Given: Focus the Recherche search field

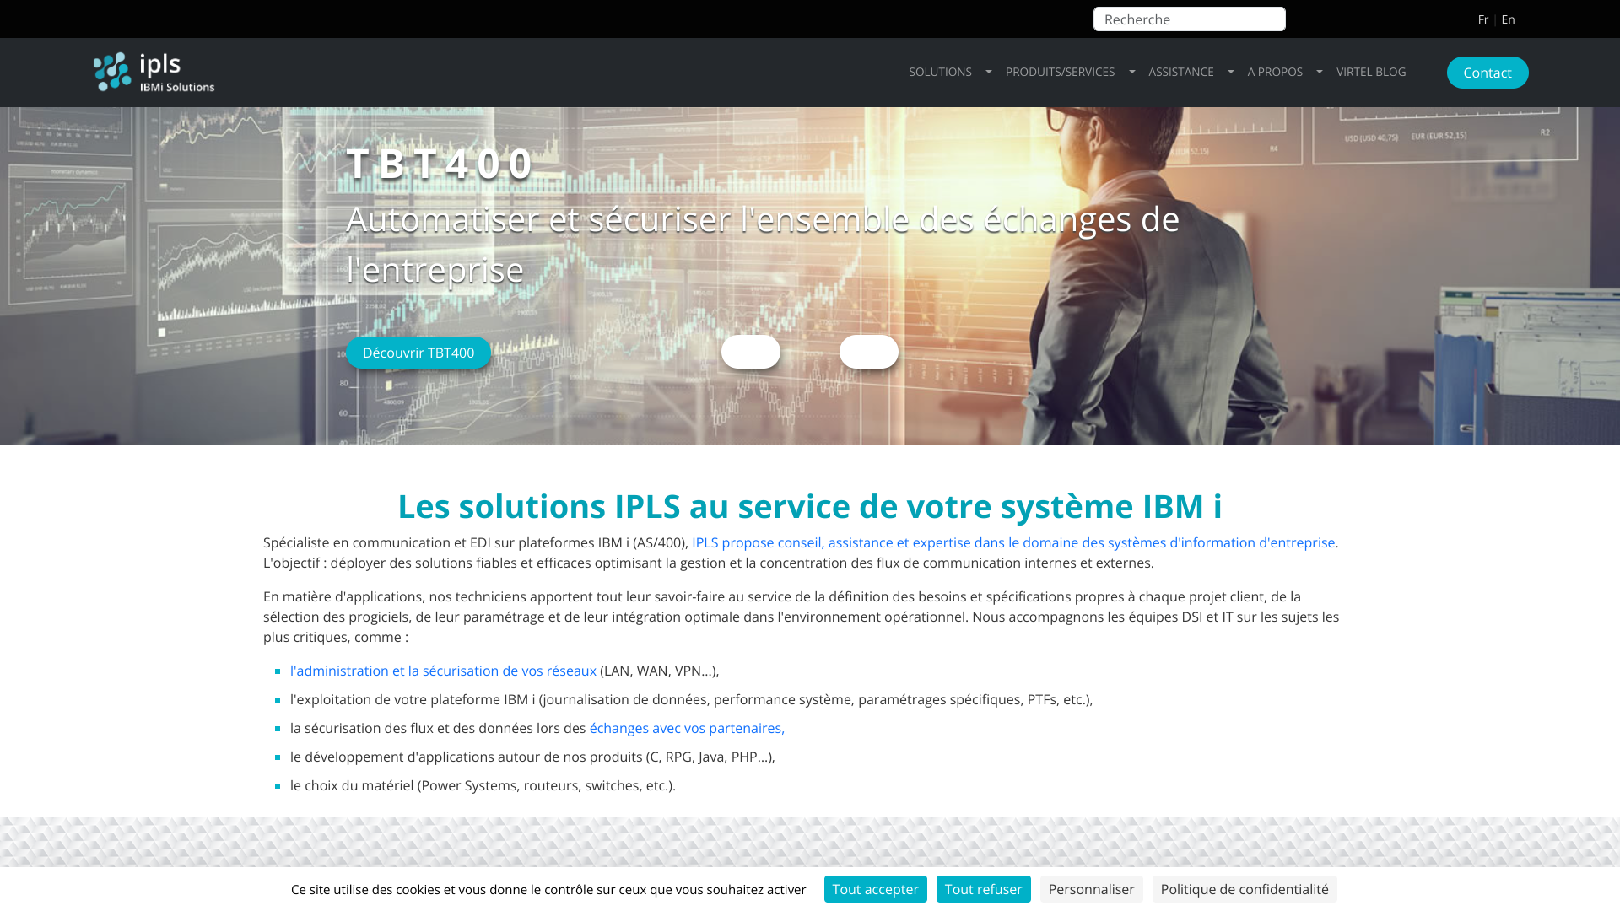Looking at the screenshot, I should tap(1190, 19).
